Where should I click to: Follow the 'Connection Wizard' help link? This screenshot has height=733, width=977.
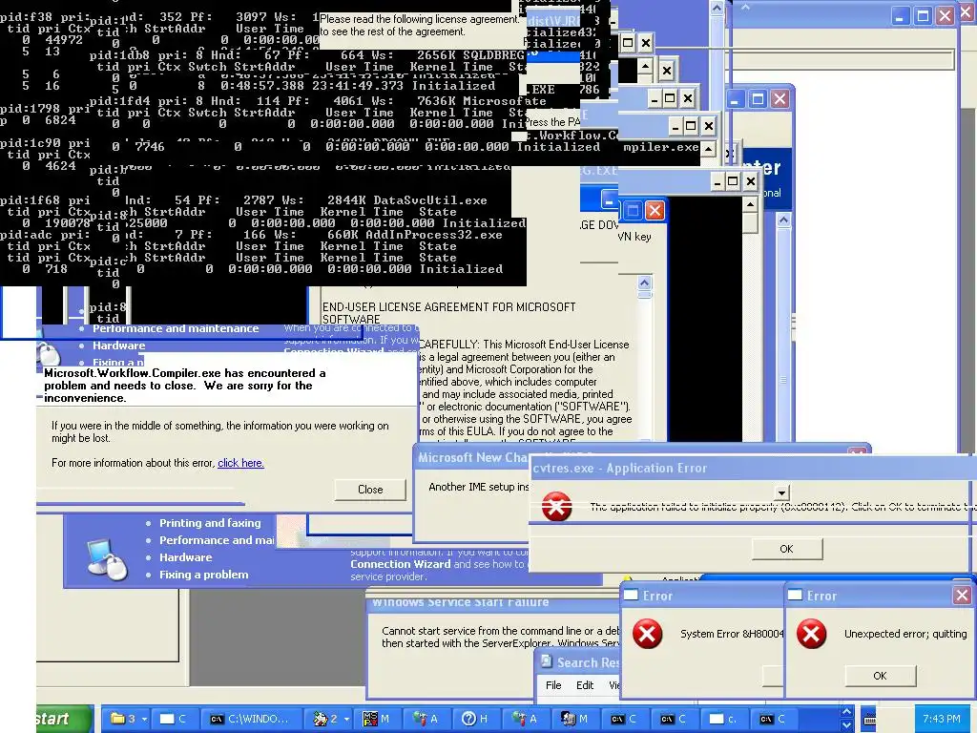pos(400,564)
